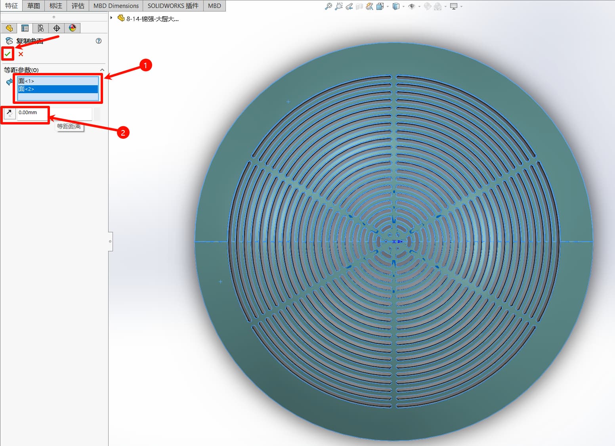This screenshot has width=615, height=446.
Task: Switch to the DisplayManager color ball tab
Action: [x=73, y=28]
